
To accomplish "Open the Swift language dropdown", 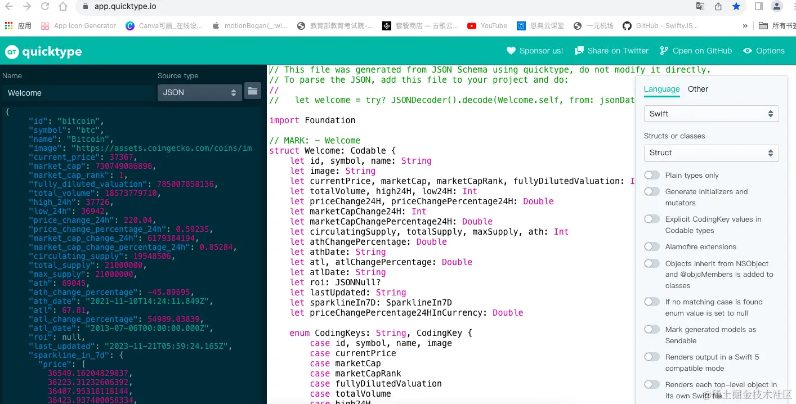I will [711, 114].
